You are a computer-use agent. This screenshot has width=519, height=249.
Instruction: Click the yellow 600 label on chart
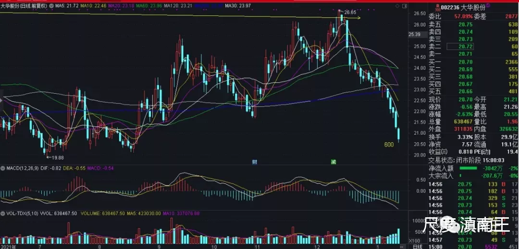pyautogui.click(x=389, y=145)
